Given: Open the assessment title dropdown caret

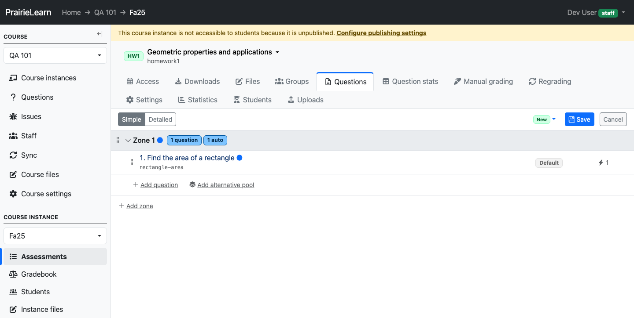Looking at the screenshot, I should (277, 52).
